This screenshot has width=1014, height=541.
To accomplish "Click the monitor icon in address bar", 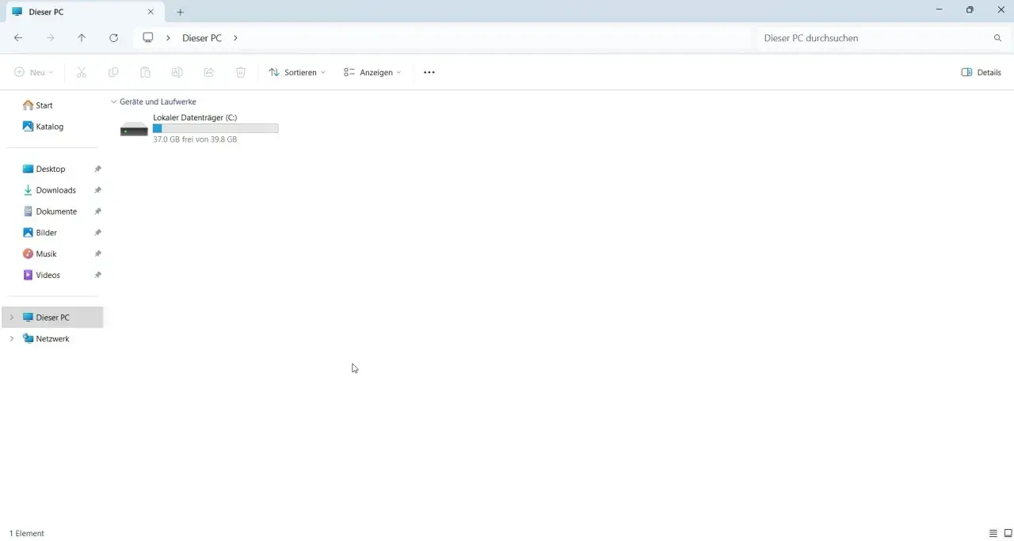I will point(147,37).
